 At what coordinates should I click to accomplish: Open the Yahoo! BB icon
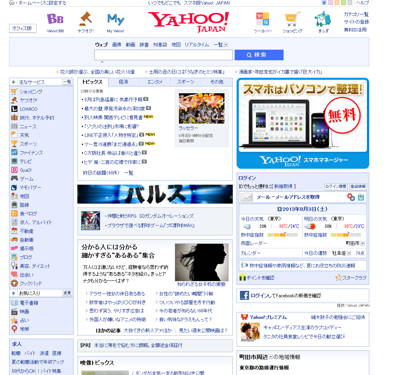pos(55,19)
